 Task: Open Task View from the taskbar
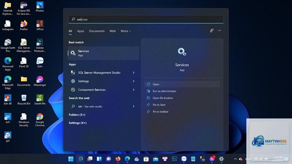[x=90, y=159]
